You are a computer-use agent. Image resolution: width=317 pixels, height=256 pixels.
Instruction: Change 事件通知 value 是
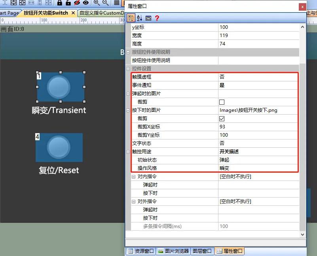258,85
